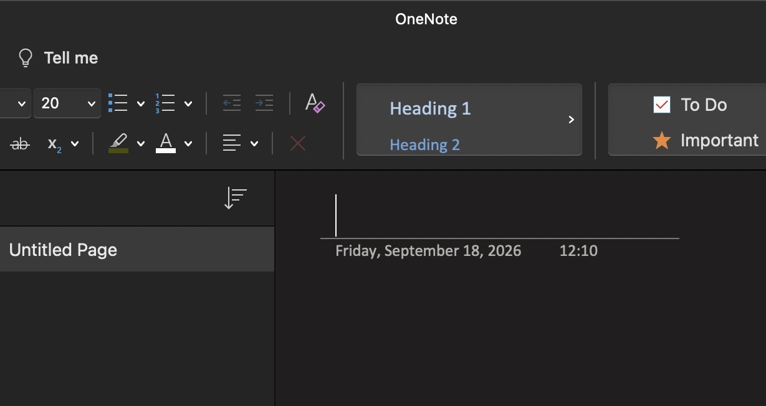The width and height of the screenshot is (766, 406).
Task: Toggle the To Do tag checkbox
Action: (661, 105)
